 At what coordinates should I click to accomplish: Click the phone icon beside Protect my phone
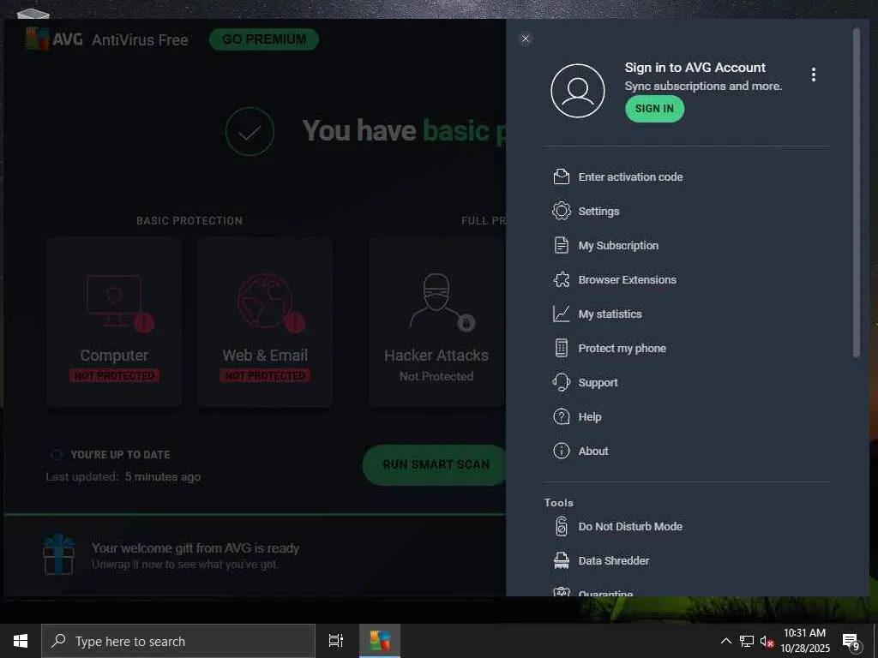tap(561, 348)
